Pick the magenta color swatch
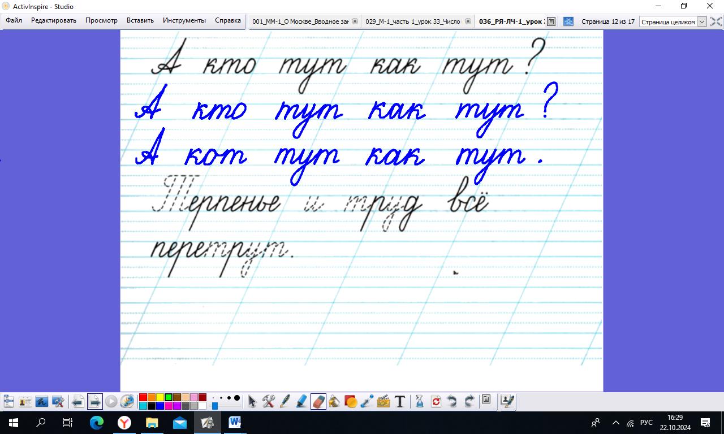This screenshot has height=434, width=724. coord(169,406)
